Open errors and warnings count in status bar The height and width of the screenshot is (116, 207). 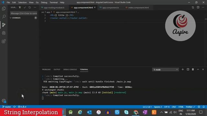[x=22, y=107]
